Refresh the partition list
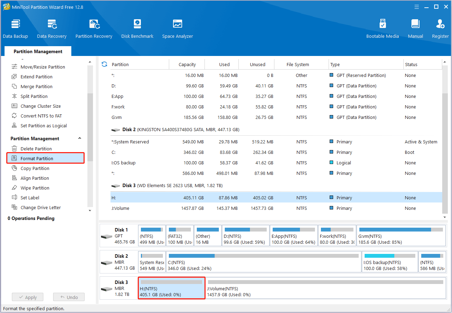Viewport: 452px width, 313px height. (x=104, y=64)
